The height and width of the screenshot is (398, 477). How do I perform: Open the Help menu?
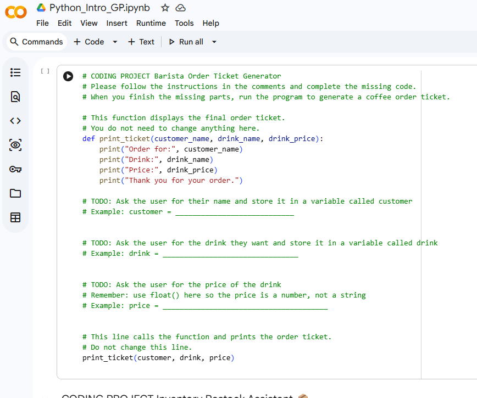tap(211, 24)
